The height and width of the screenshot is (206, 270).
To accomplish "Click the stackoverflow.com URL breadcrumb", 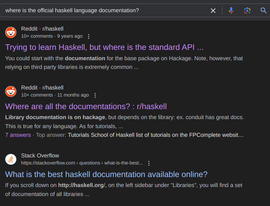I will [82, 163].
